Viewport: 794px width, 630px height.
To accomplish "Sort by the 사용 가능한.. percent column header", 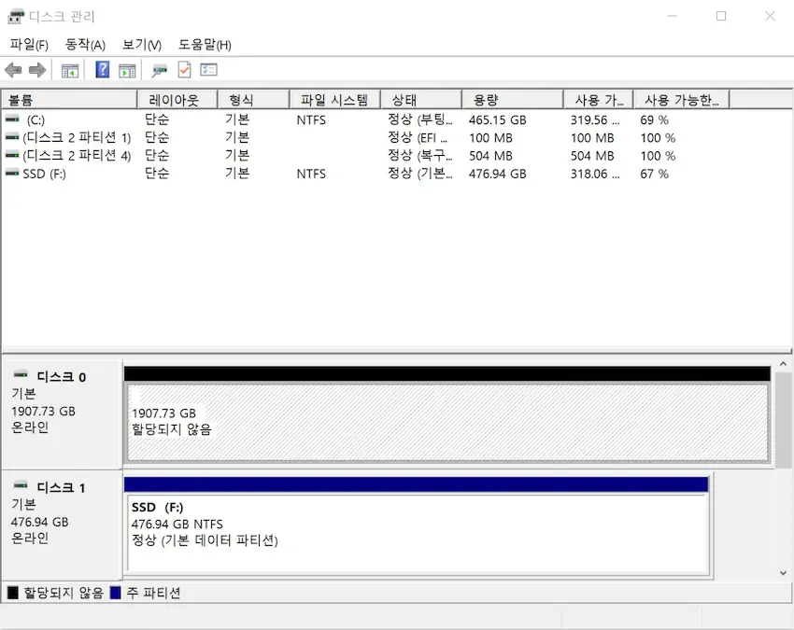I will point(681,100).
